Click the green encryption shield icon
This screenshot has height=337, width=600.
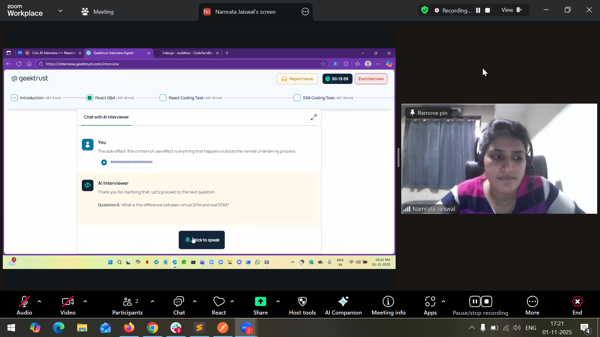pos(424,10)
